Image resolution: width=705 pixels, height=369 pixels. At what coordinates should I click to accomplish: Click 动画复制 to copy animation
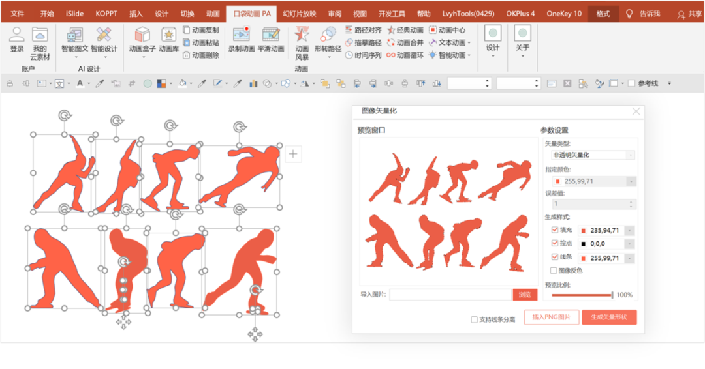[x=201, y=30]
